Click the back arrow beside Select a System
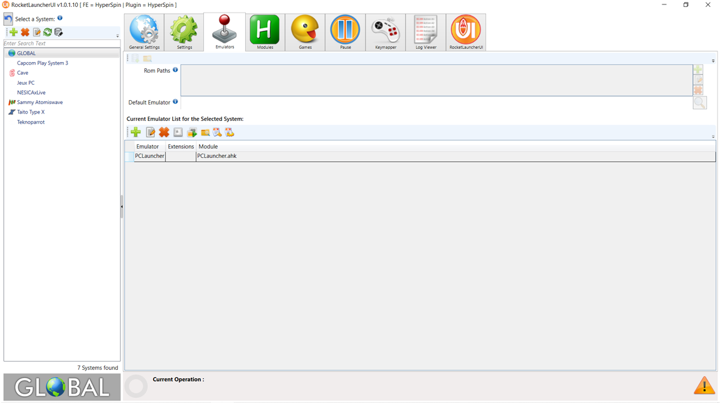The width and height of the screenshot is (720, 403). point(8,19)
